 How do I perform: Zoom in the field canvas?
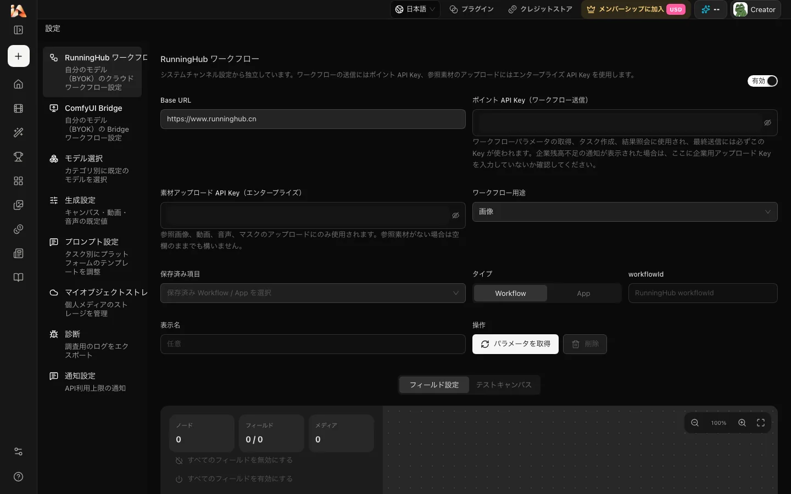pyautogui.click(x=742, y=423)
